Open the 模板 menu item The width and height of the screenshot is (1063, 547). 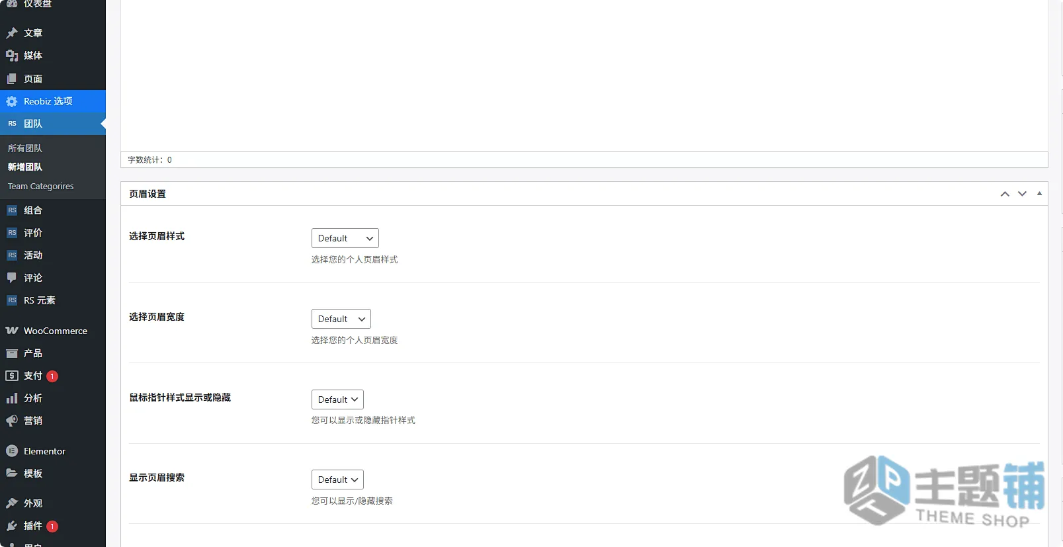tap(53, 474)
